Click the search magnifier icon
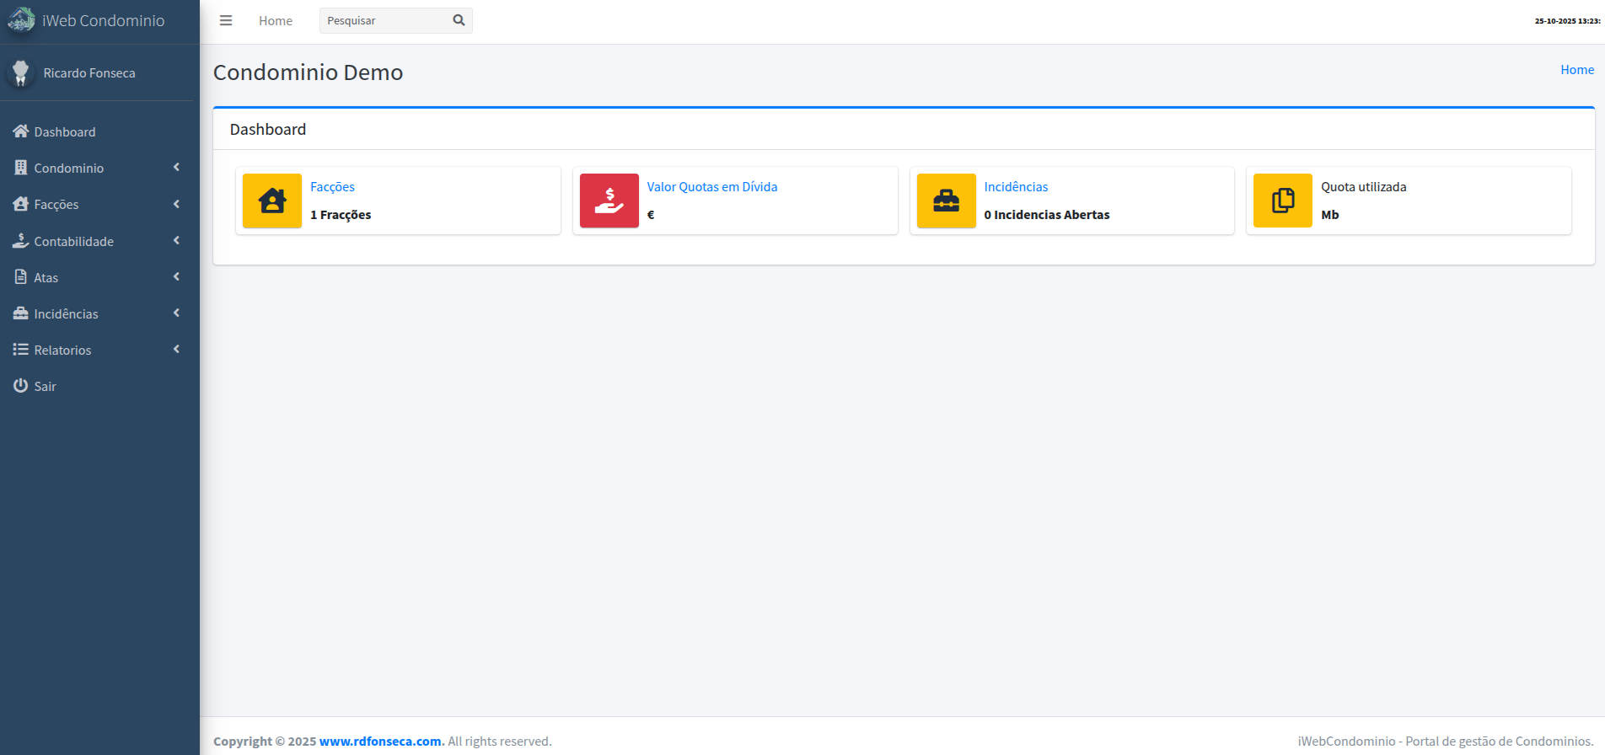This screenshot has width=1605, height=755. (459, 21)
